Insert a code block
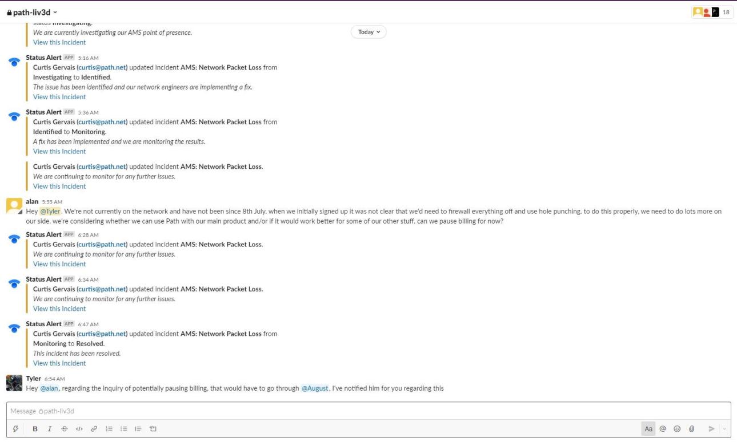The width and height of the screenshot is (737, 442). (153, 429)
